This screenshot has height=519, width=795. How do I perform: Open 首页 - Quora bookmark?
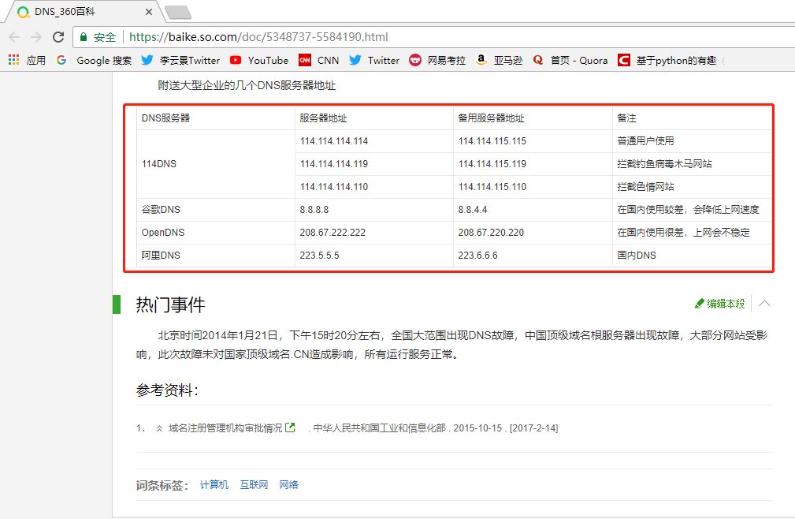570,61
